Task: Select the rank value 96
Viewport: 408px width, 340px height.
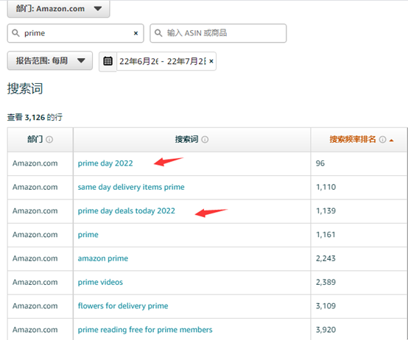Action: point(320,163)
